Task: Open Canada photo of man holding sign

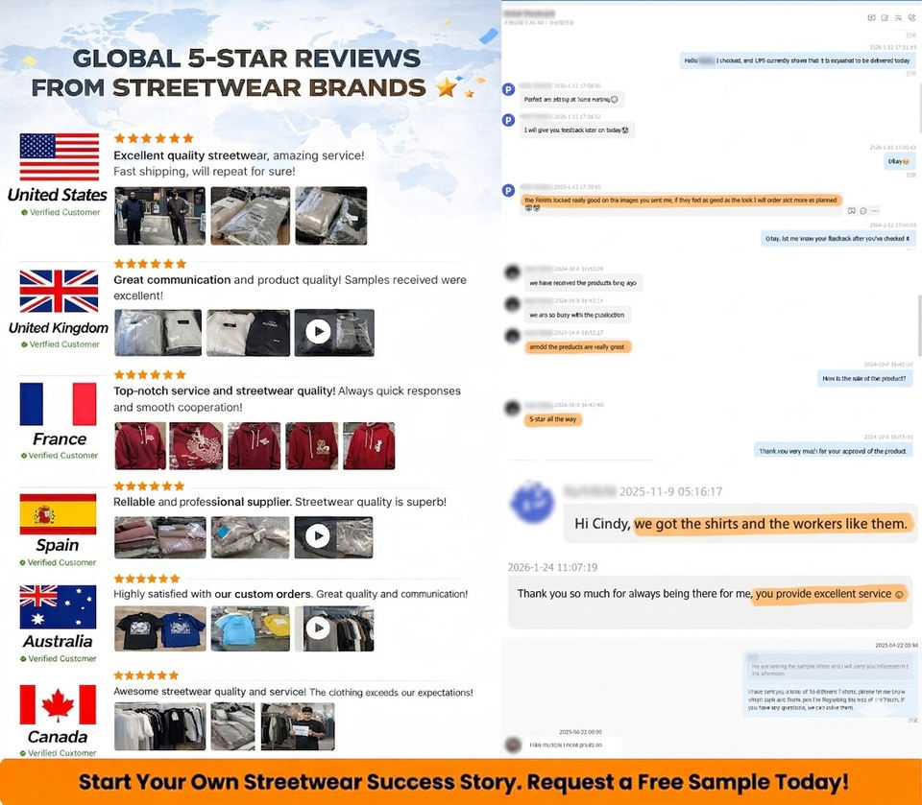Action: point(297,725)
